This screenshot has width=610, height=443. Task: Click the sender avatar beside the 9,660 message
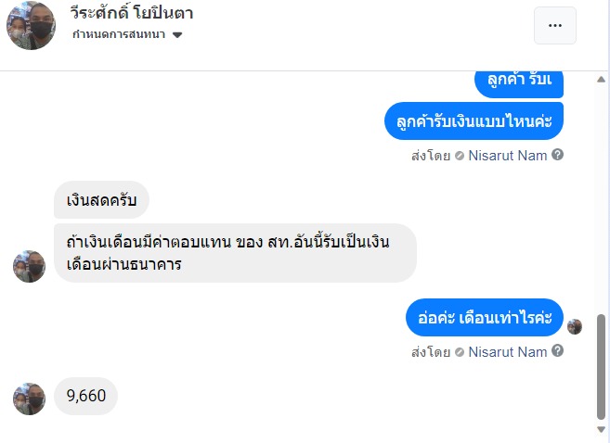(x=29, y=398)
